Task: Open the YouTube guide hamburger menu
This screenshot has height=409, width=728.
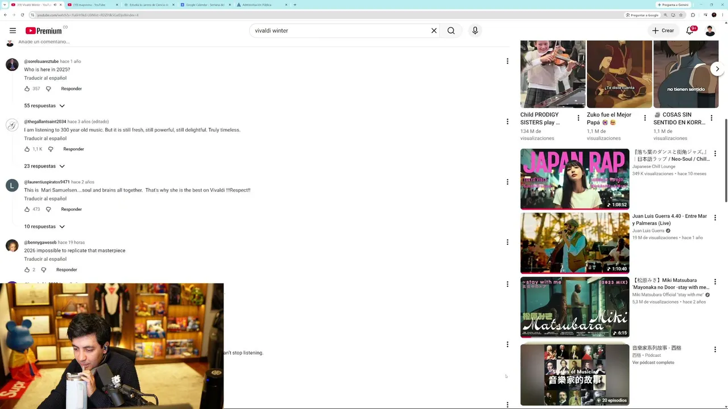Action: tap(13, 31)
